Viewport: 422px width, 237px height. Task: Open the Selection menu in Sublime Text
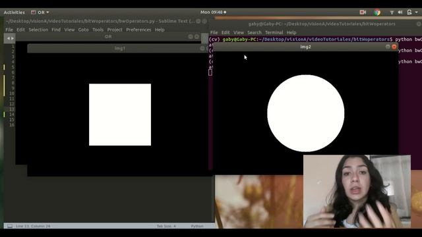click(x=38, y=30)
